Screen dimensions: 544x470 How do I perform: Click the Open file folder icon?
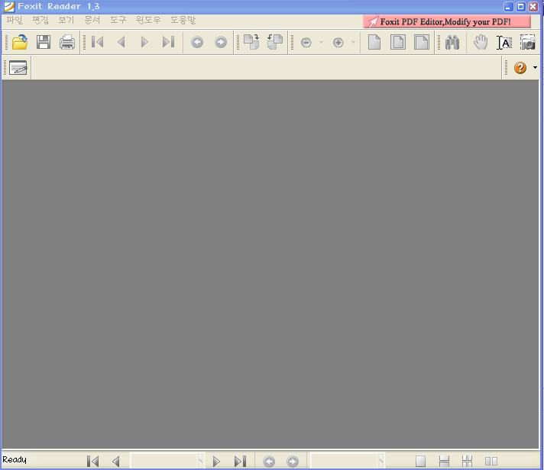tap(20, 42)
